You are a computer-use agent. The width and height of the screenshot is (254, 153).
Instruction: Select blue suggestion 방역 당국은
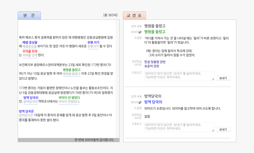coord(26,111)
